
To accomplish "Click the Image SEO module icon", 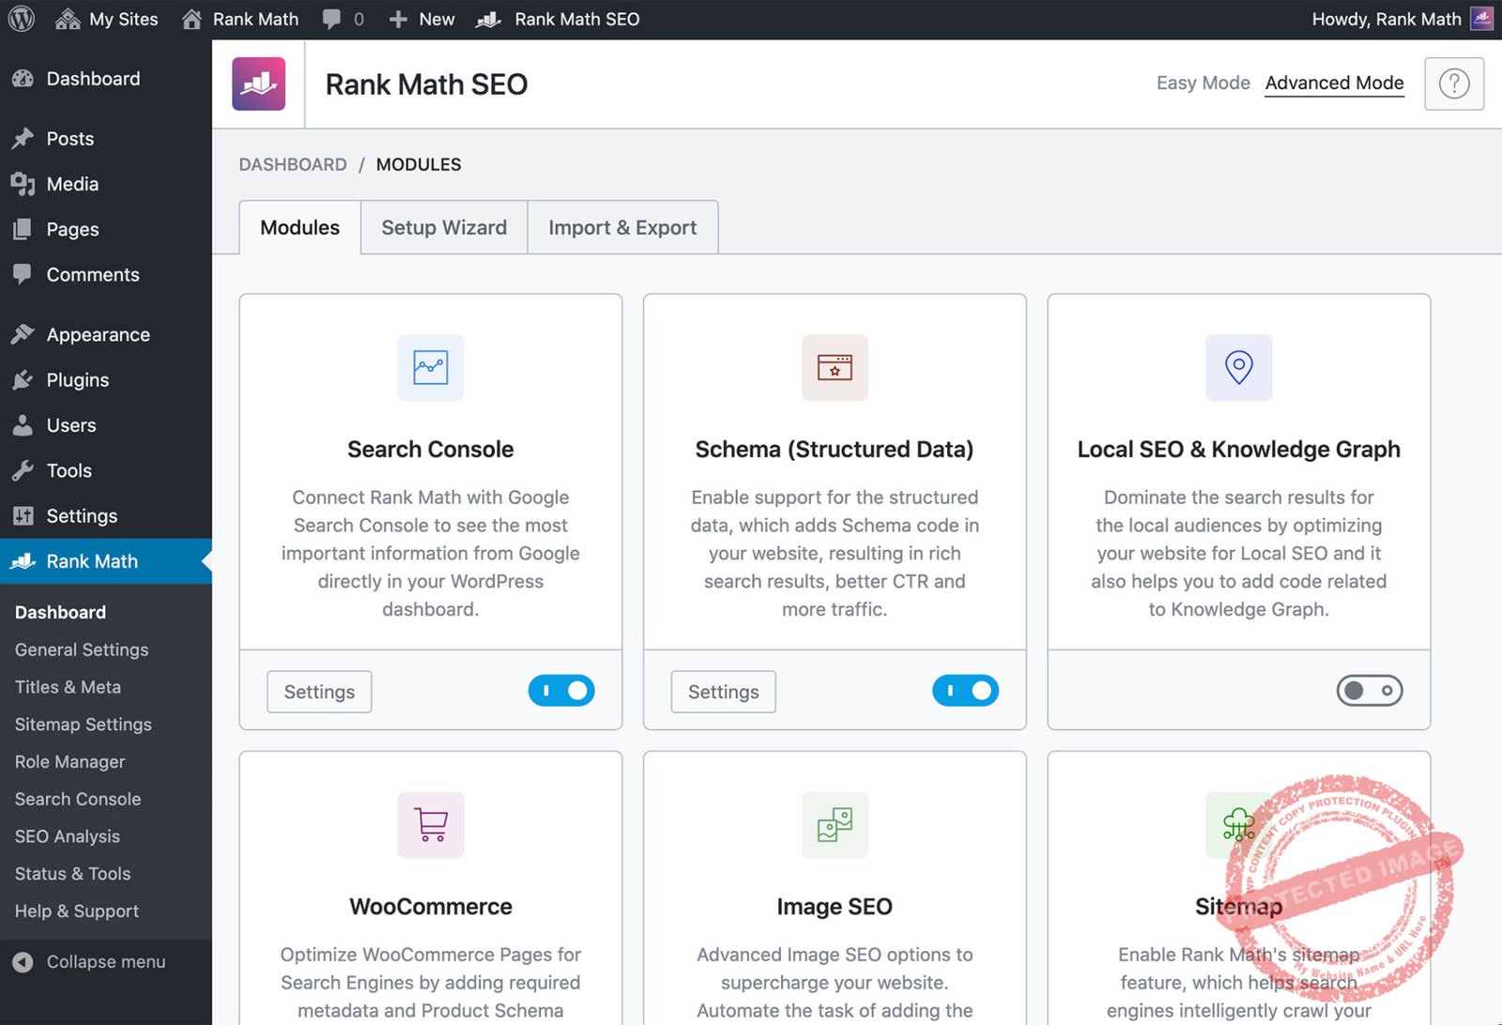I will 835,825.
